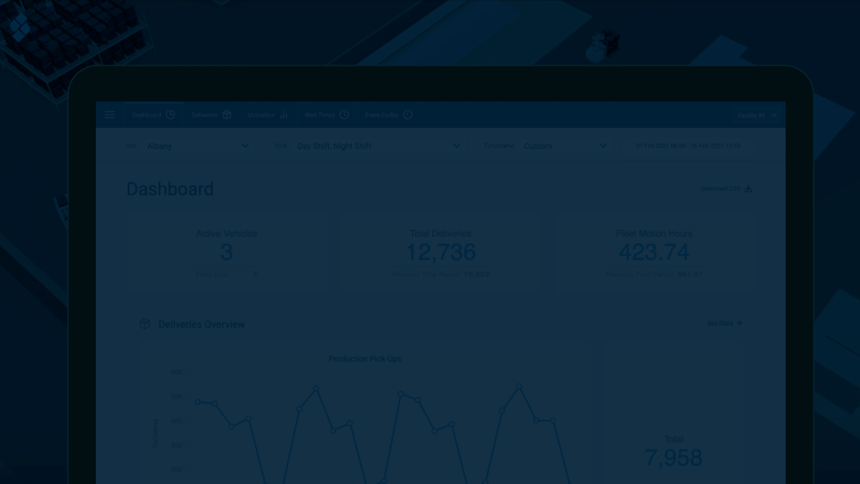Go to the Wait Times tab
This screenshot has height=484, width=860.
327,115
